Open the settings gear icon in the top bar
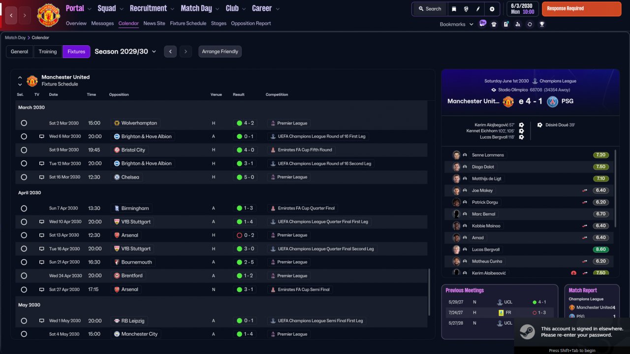The width and height of the screenshot is (630, 354). pyautogui.click(x=492, y=9)
